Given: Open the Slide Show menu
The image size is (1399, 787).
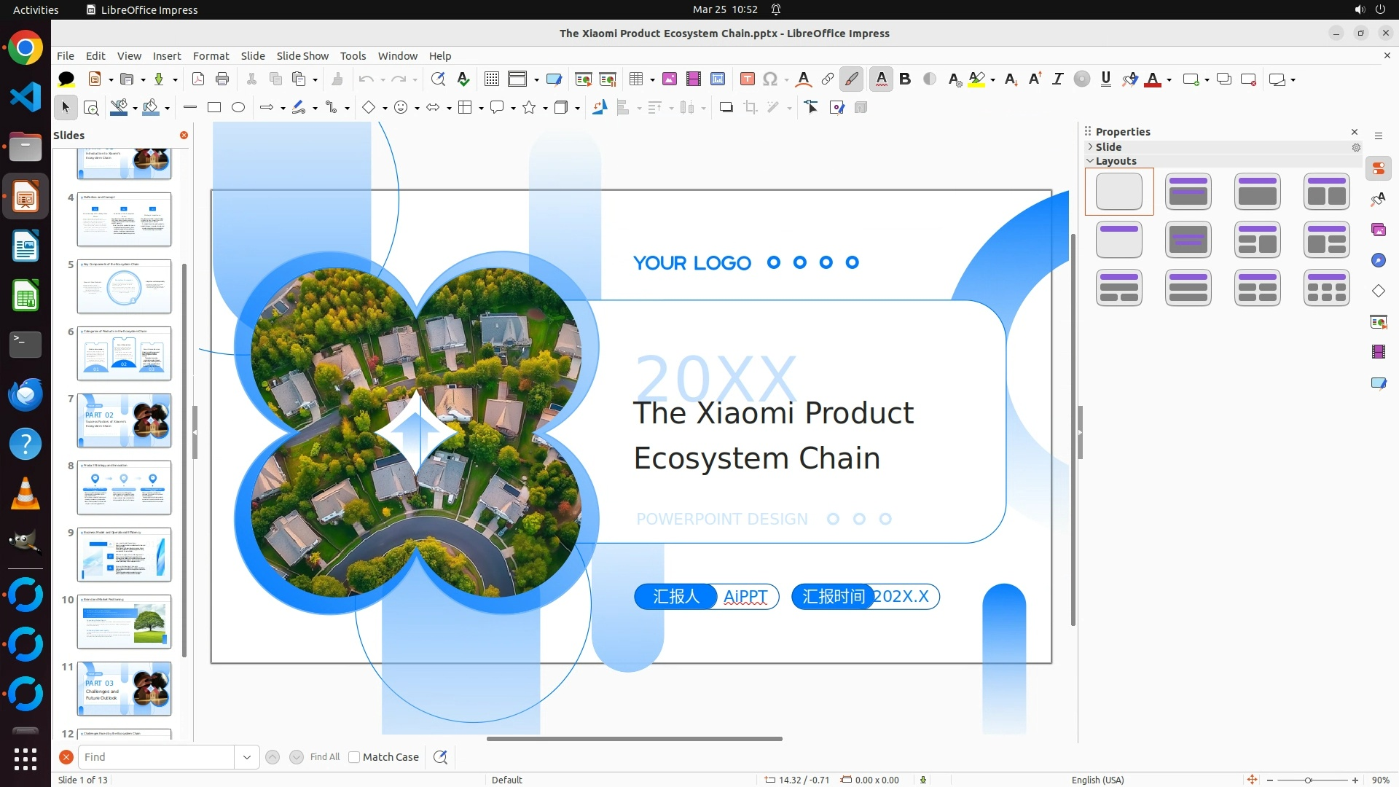Looking at the screenshot, I should (302, 56).
